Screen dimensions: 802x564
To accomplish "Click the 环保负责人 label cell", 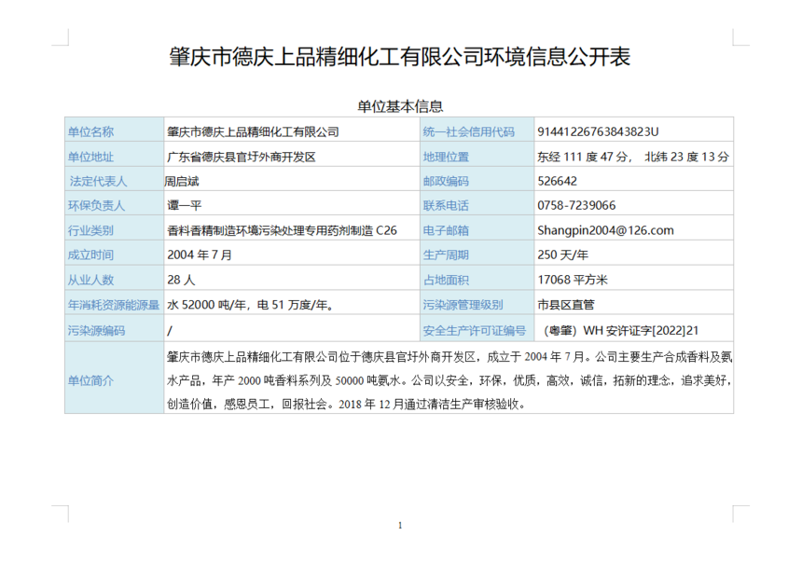I will point(114,205).
